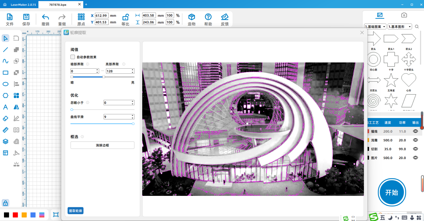
Task: Click the Origin (原点) grid icon
Action: pos(81,17)
